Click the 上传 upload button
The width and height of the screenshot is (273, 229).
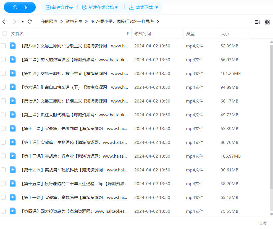20,7
